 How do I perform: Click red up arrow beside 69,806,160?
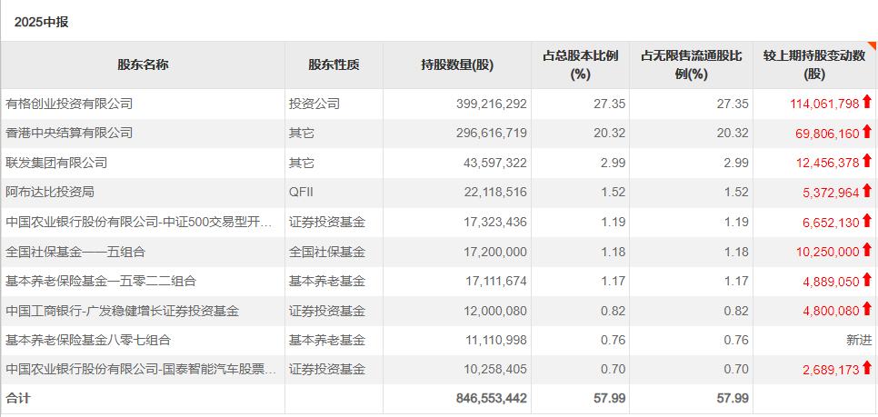click(x=867, y=132)
